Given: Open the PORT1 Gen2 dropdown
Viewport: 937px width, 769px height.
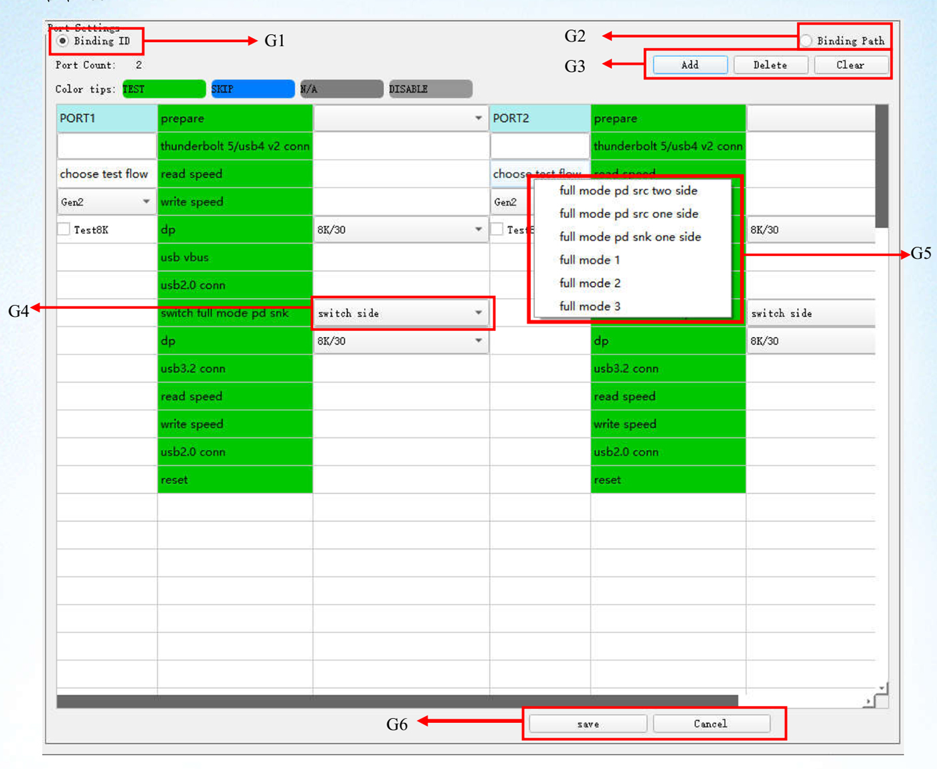Looking at the screenshot, I should 106,202.
